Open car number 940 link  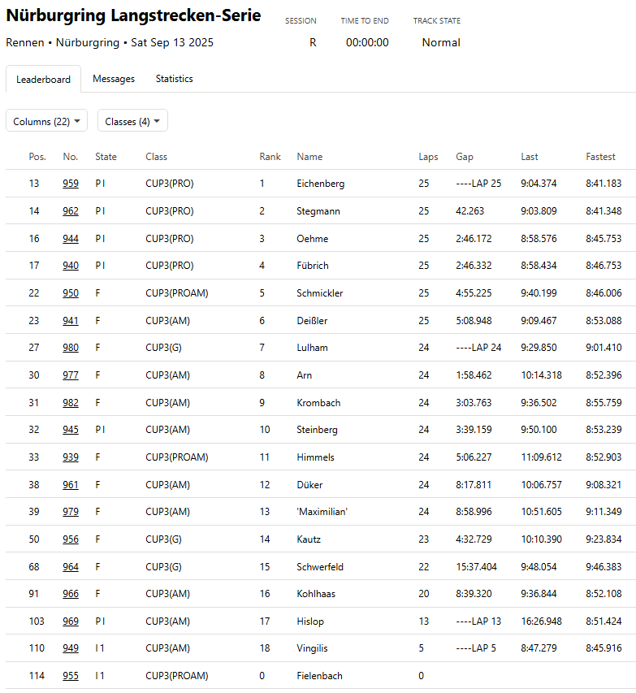coord(71,266)
